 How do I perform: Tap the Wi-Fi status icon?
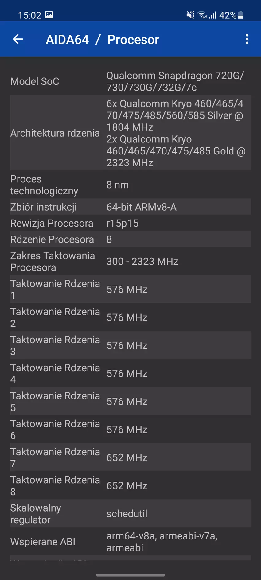click(x=202, y=15)
